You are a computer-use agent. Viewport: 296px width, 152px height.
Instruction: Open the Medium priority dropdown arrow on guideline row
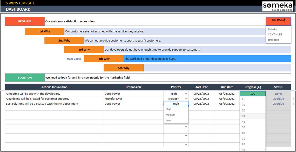tap(186, 98)
